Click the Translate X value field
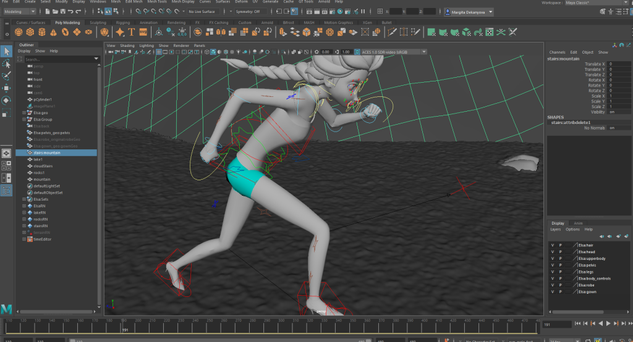This screenshot has height=342, width=633. 619,64
